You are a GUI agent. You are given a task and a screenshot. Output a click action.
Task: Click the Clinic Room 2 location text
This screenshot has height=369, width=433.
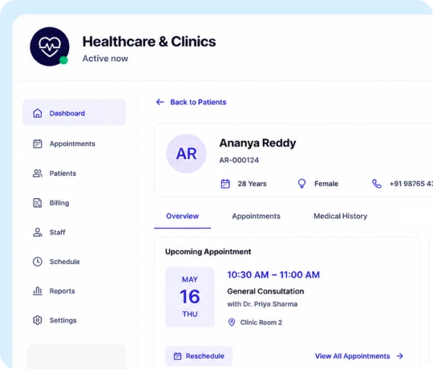click(x=261, y=322)
